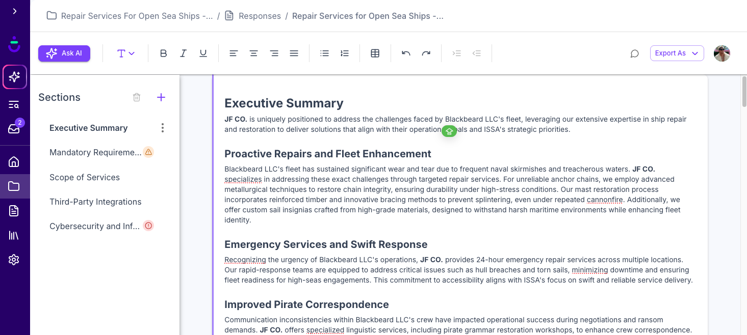
Task: Toggle underline formatting
Action: pos(203,53)
